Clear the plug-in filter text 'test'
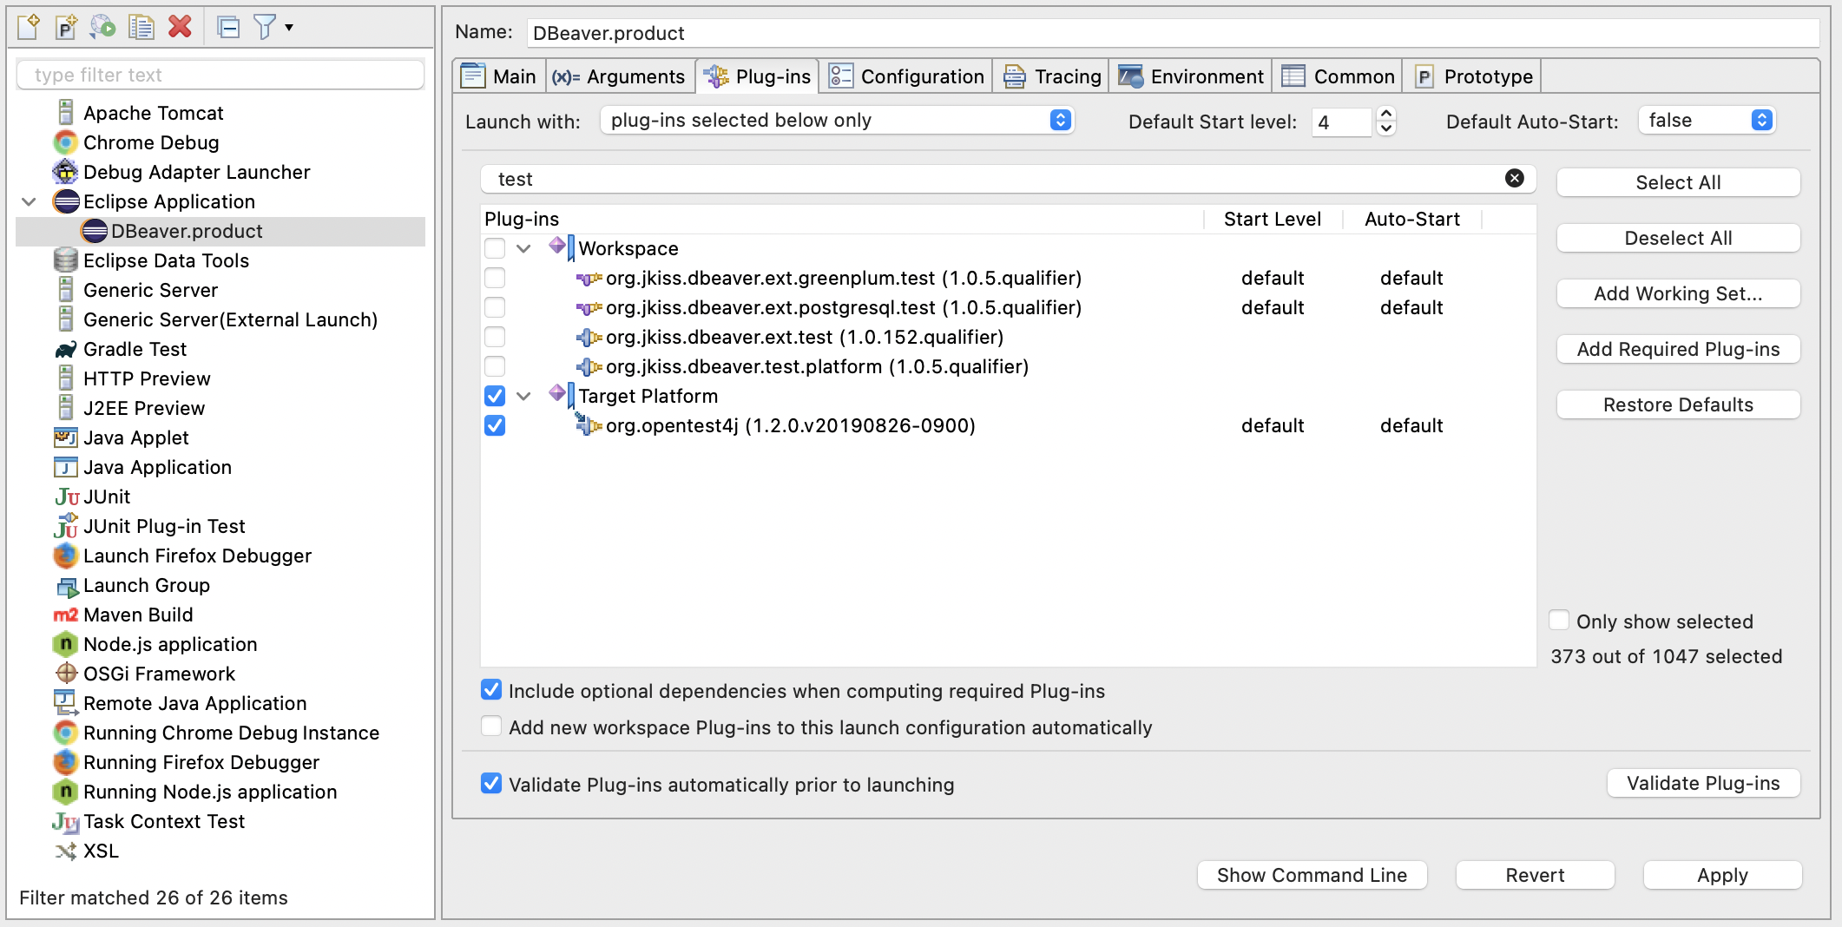 pyautogui.click(x=1514, y=178)
